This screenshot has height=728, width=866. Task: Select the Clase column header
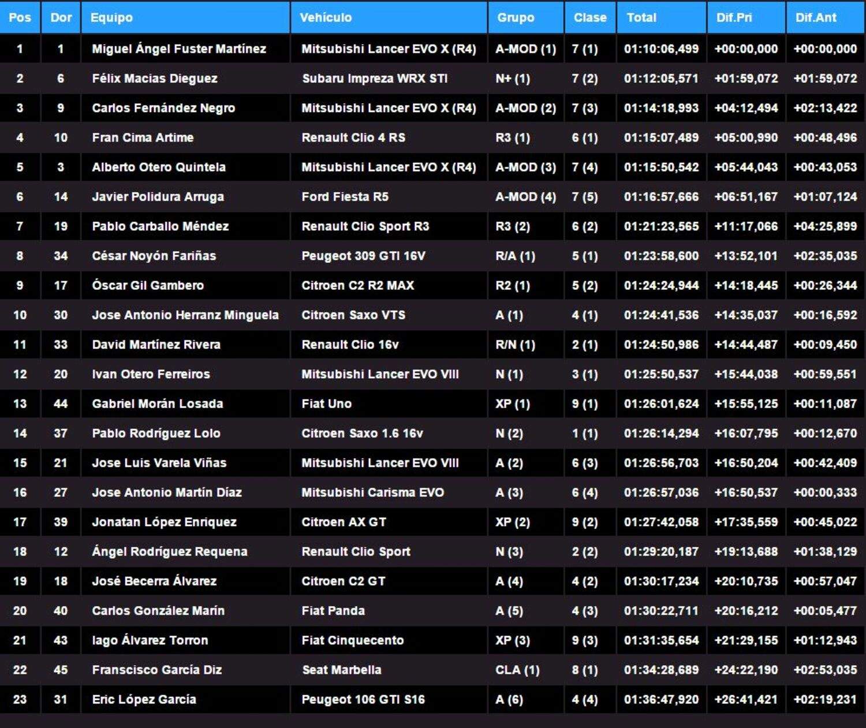[x=589, y=17]
